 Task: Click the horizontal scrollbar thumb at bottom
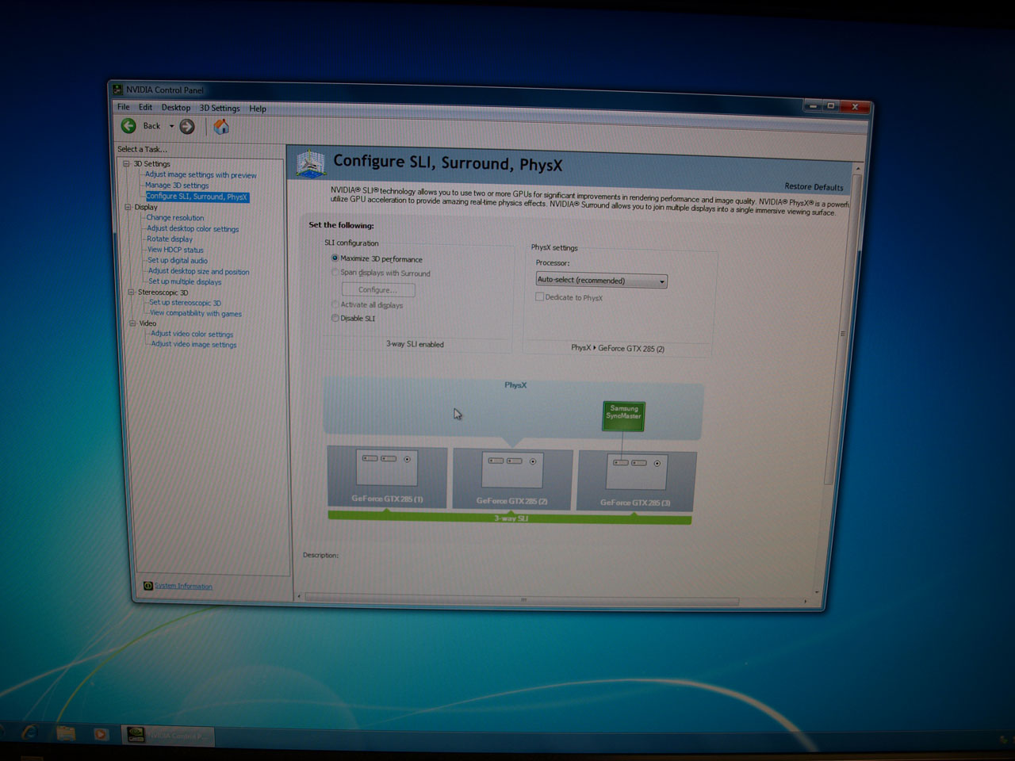coord(522,600)
